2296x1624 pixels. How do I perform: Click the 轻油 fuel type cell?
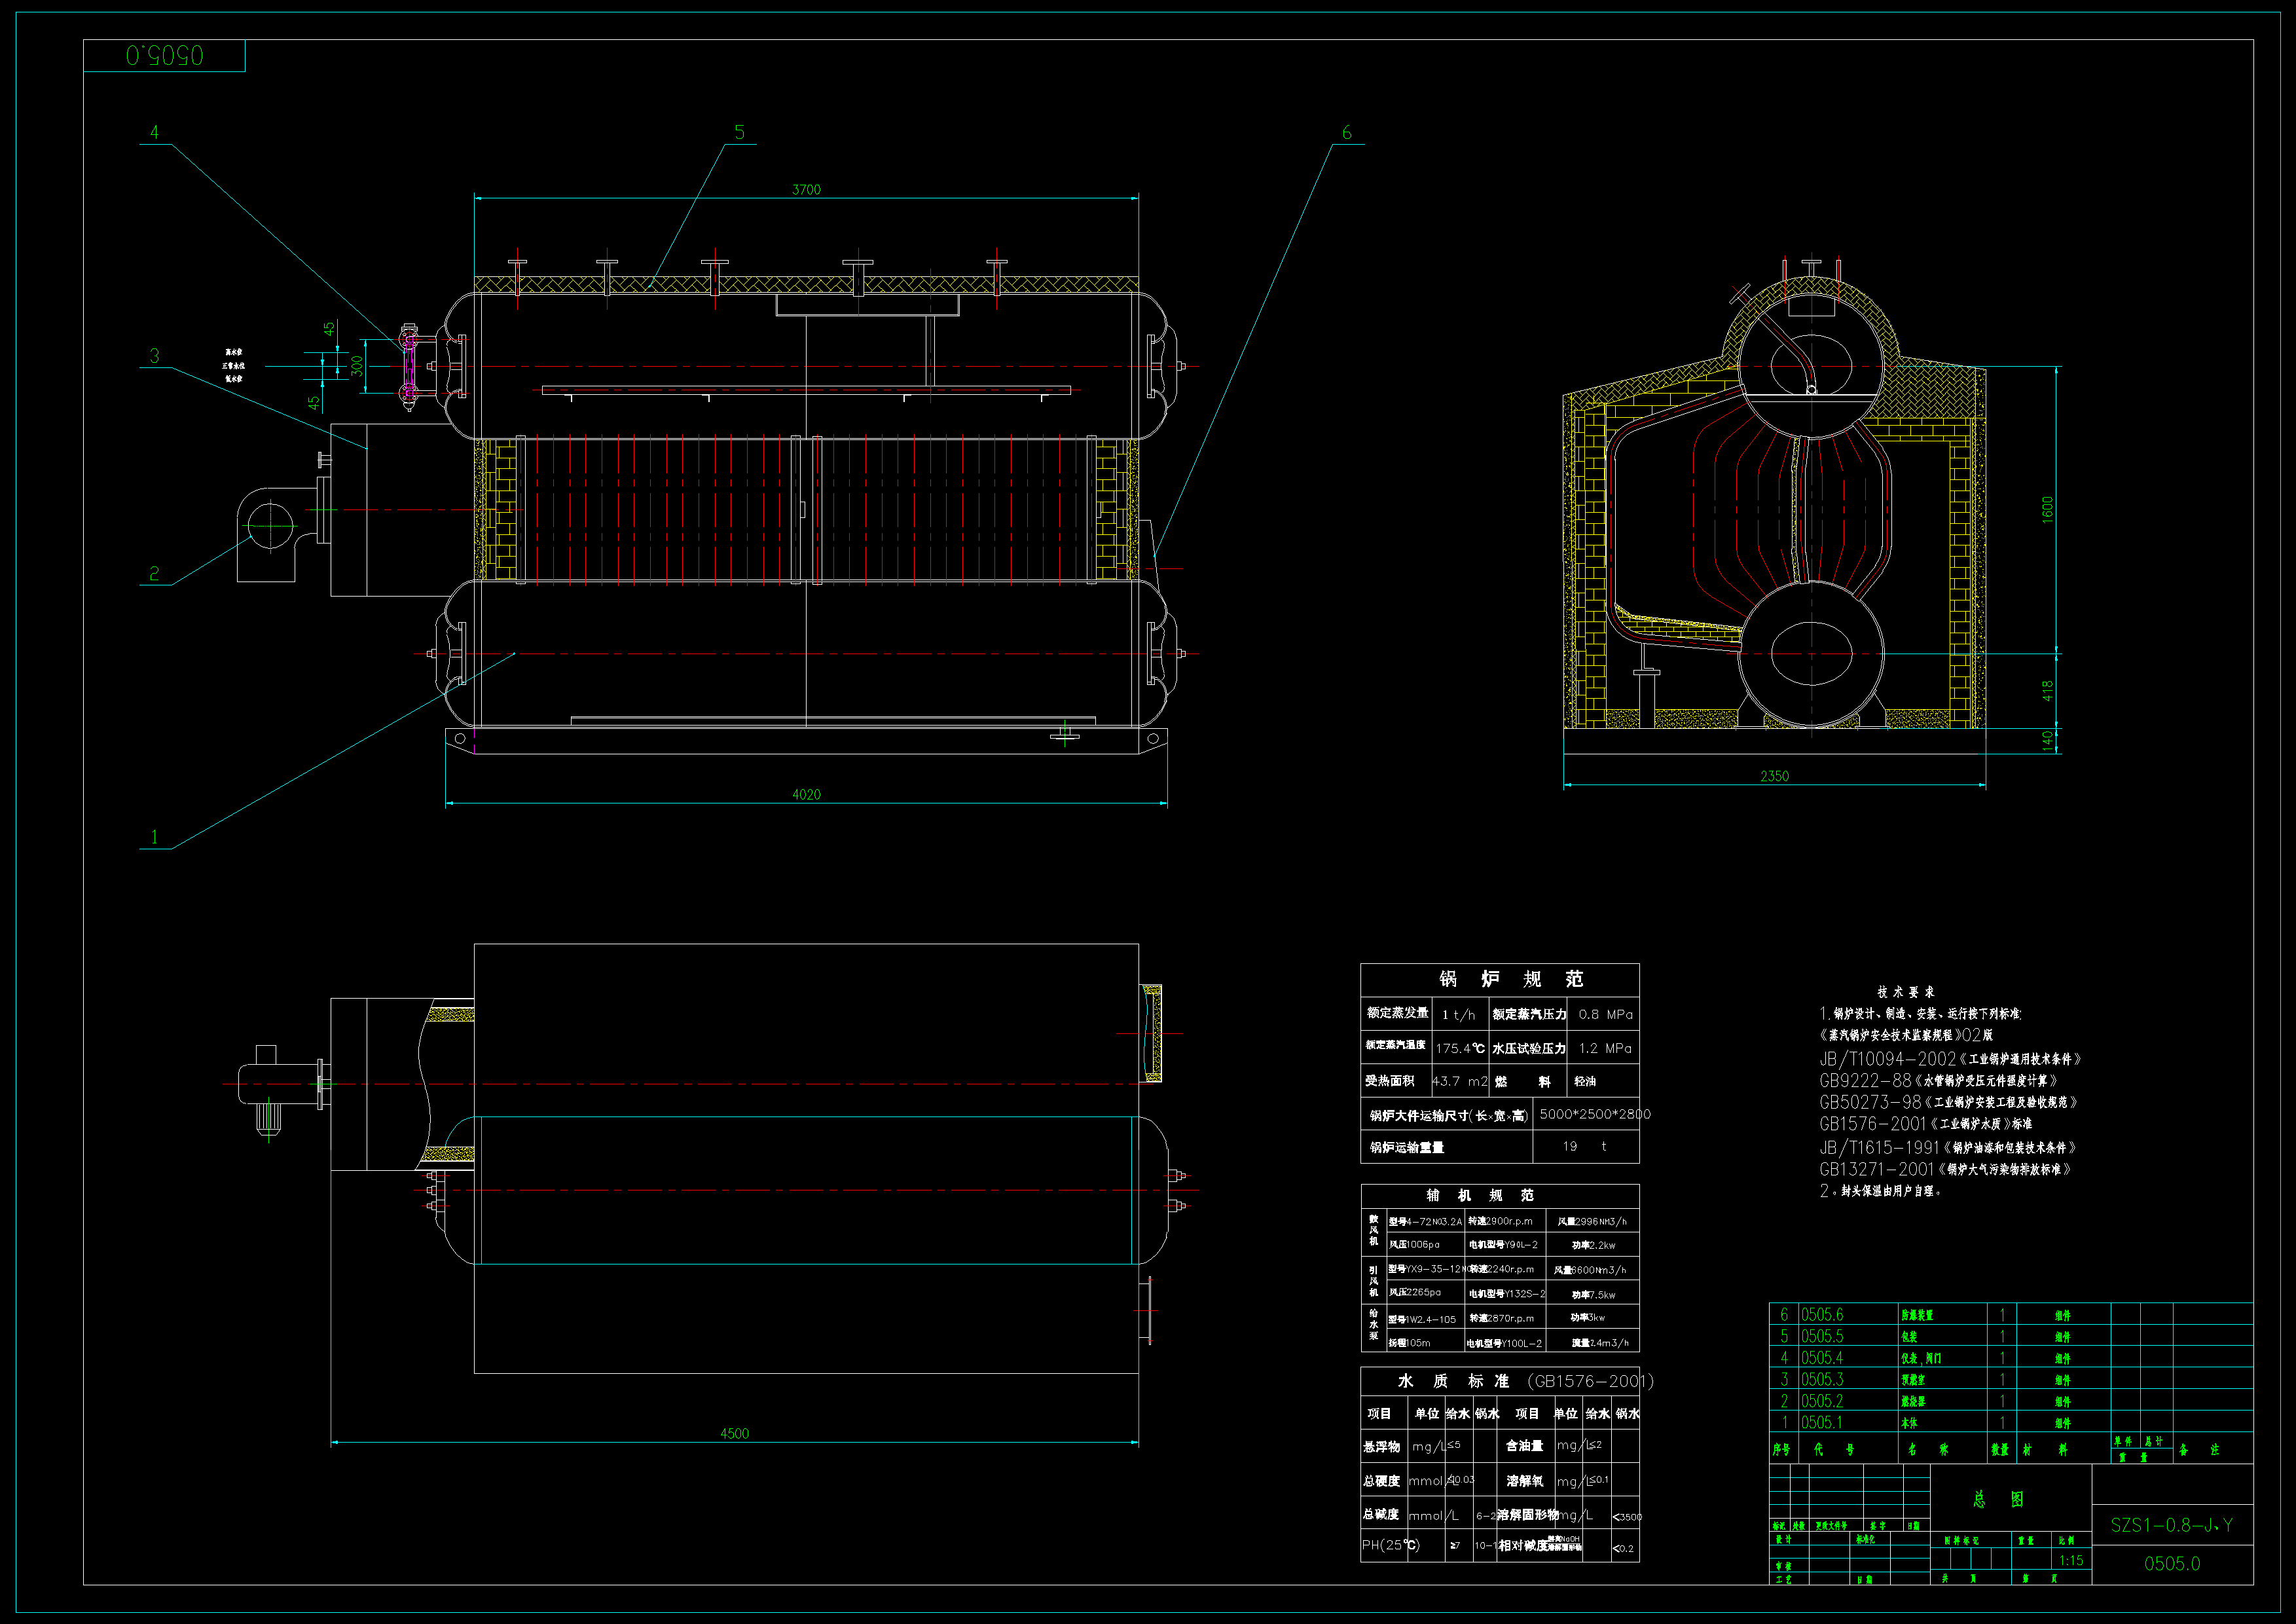coord(1585,1081)
